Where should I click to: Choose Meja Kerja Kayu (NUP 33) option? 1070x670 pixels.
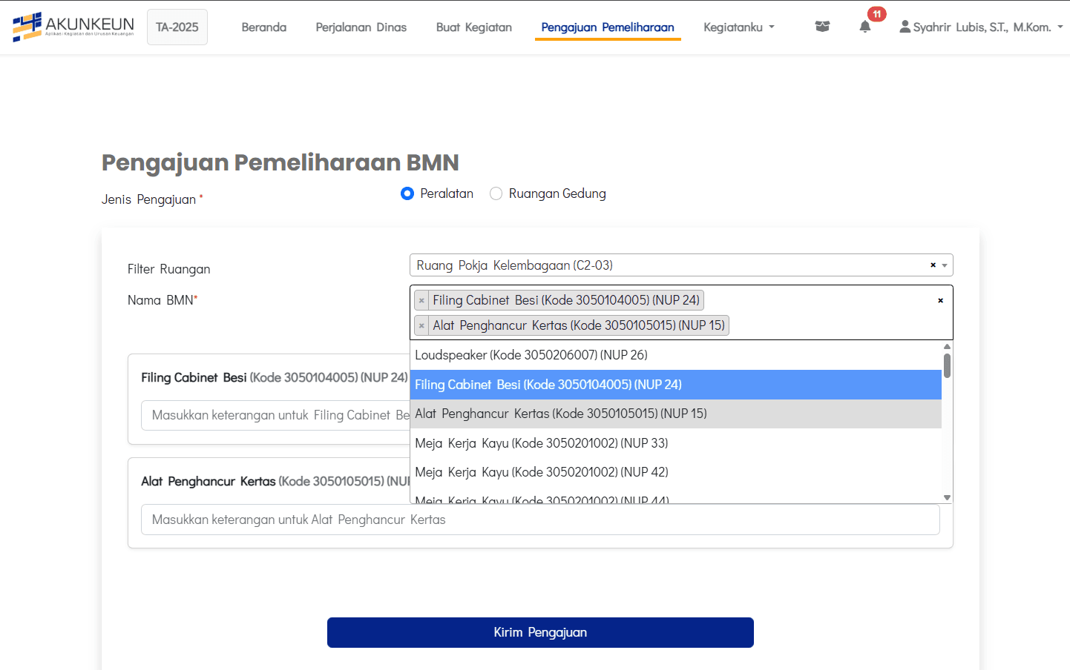(x=676, y=443)
